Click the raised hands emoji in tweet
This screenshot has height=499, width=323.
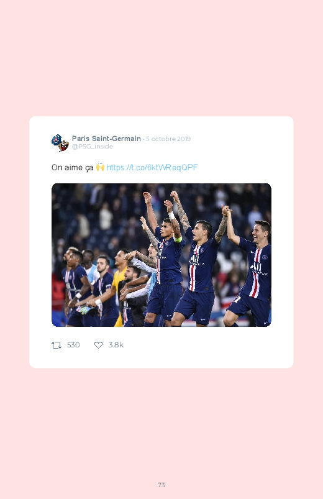click(100, 167)
